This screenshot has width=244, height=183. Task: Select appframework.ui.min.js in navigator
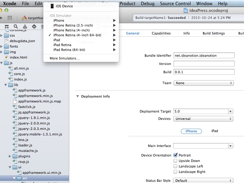coord(42,173)
